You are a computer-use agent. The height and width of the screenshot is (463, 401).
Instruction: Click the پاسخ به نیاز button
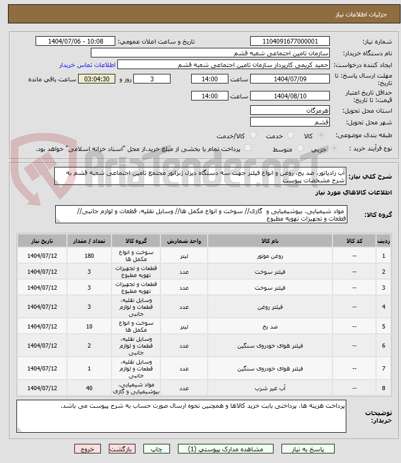(308, 449)
